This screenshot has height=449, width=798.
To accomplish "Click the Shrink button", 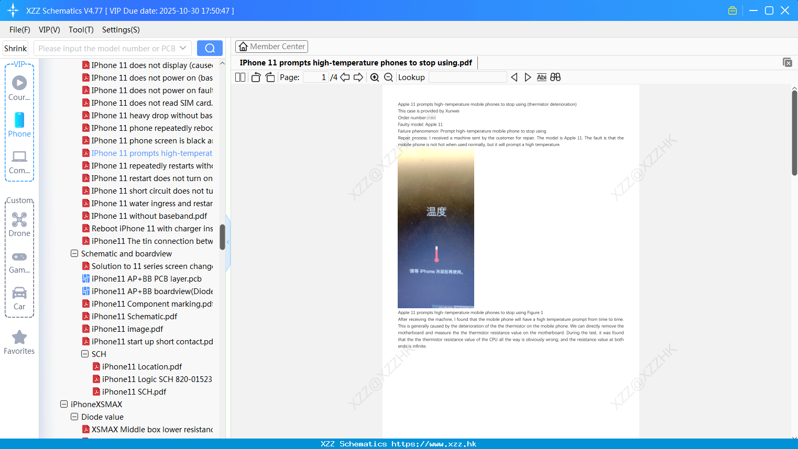I will (15, 48).
